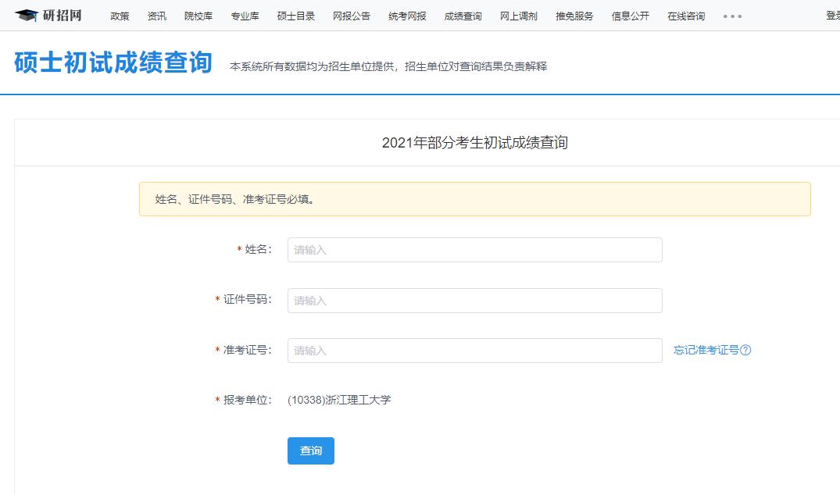Image resolution: width=840 pixels, height=495 pixels.
Task: Select the 成绩查询 nav item
Action: (x=463, y=16)
